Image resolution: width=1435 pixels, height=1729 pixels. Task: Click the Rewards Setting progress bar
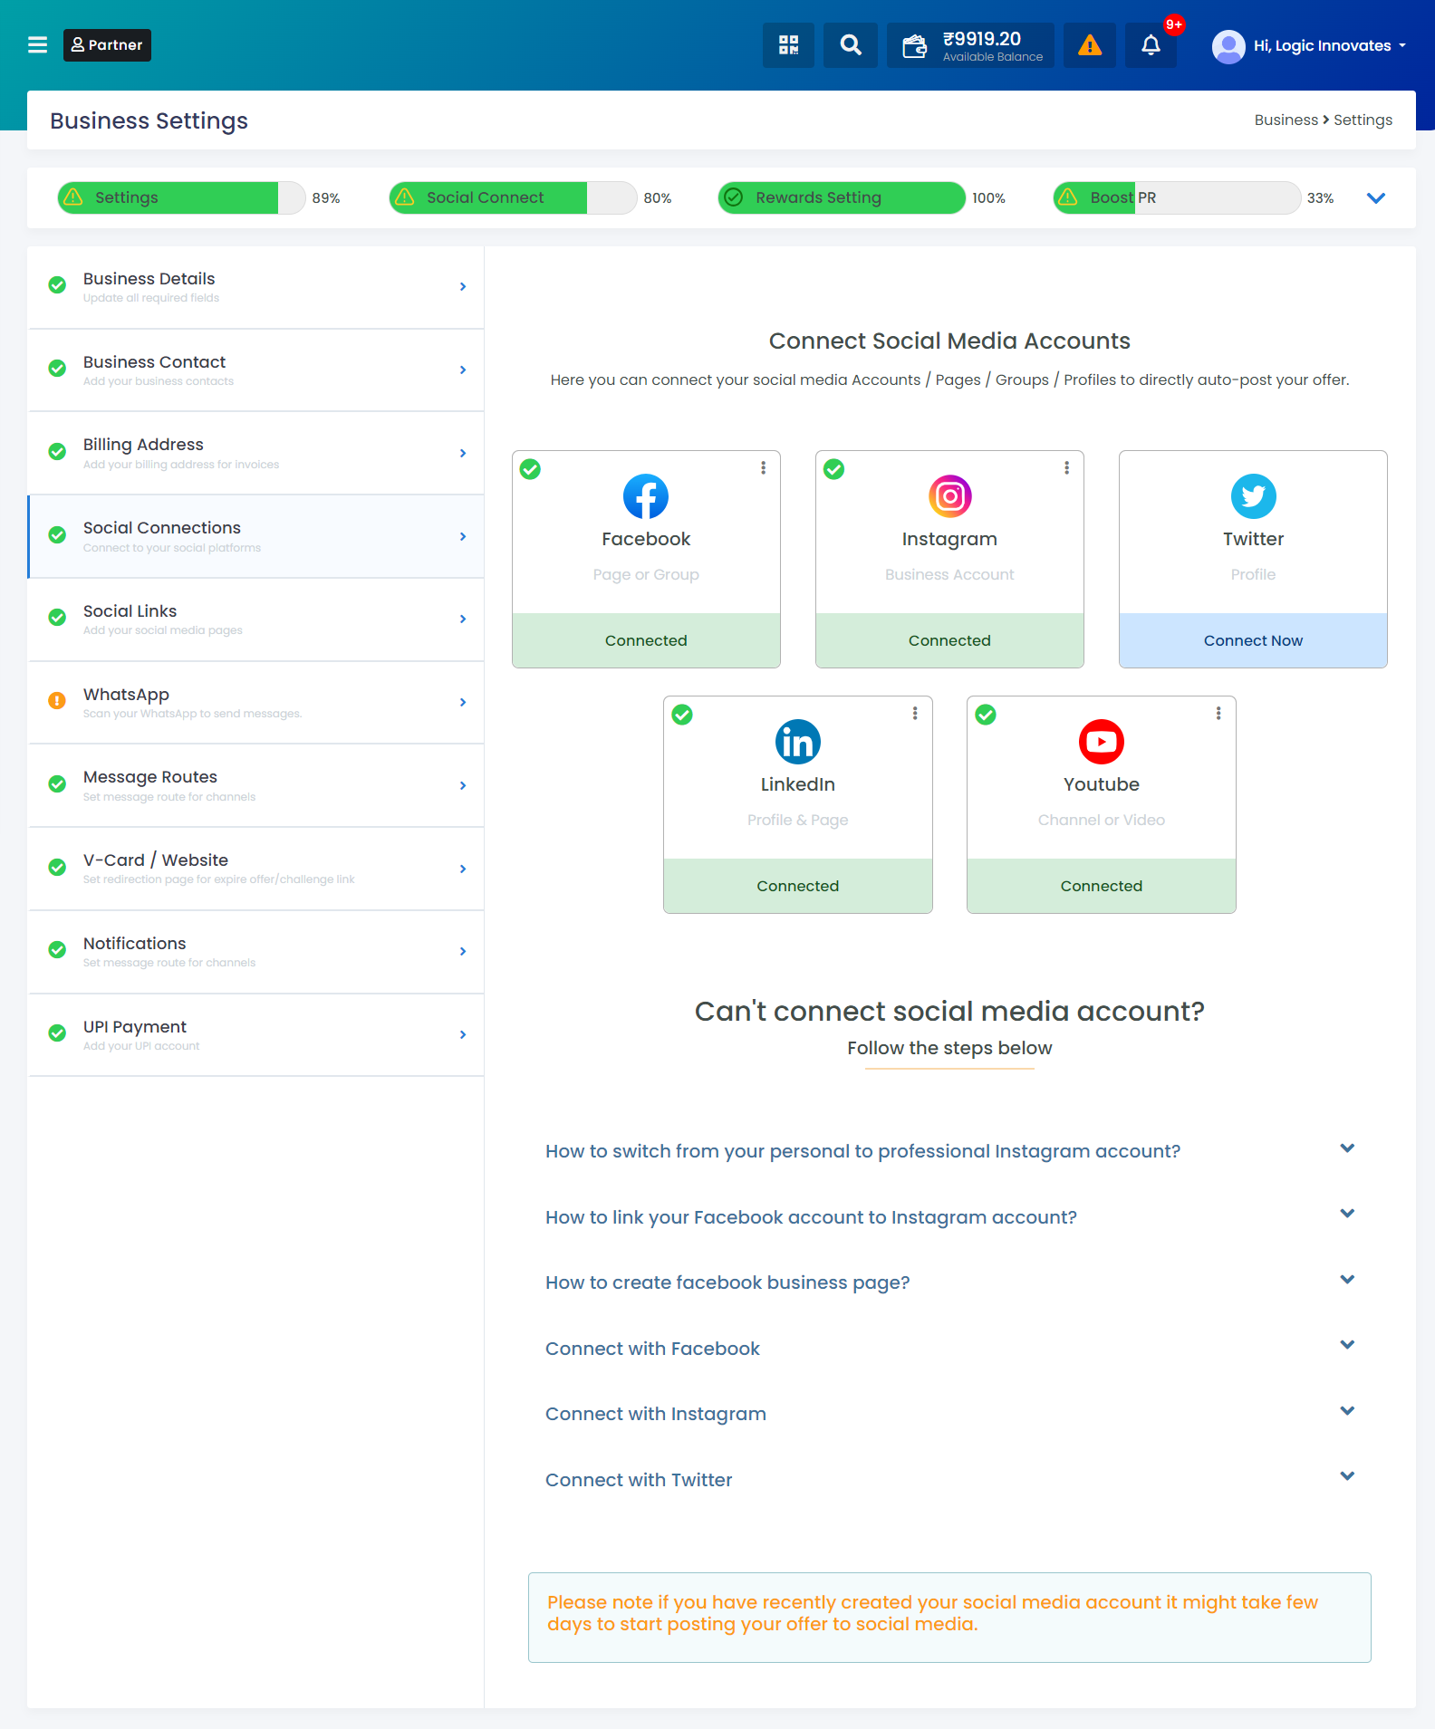click(x=842, y=197)
